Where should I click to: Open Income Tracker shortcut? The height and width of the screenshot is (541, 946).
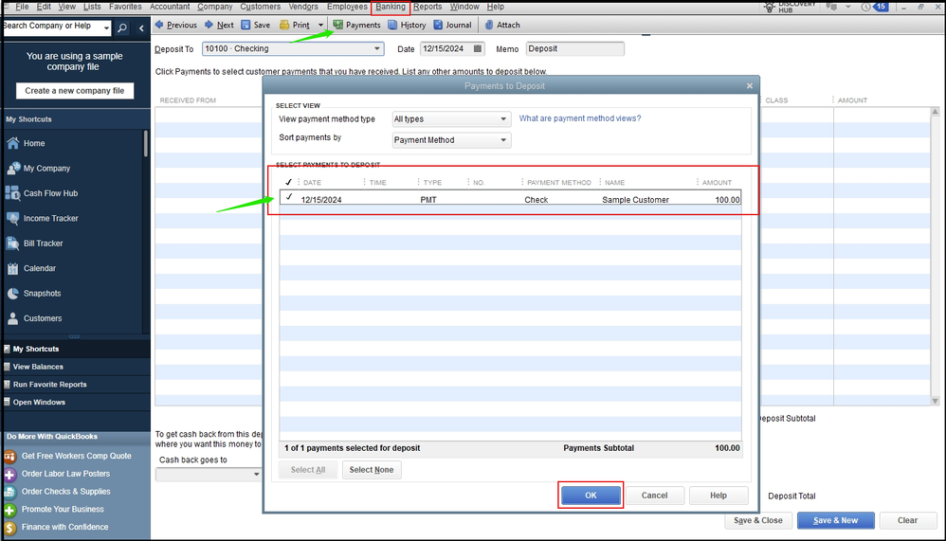click(x=13, y=218)
